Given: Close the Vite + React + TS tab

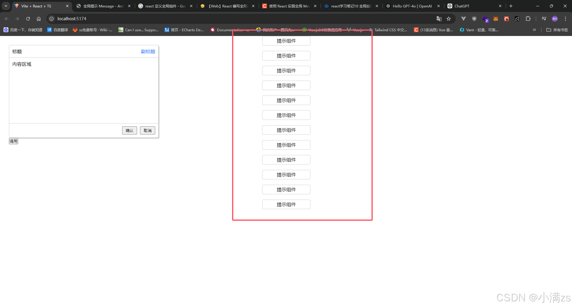Looking at the screenshot, I should [67, 6].
